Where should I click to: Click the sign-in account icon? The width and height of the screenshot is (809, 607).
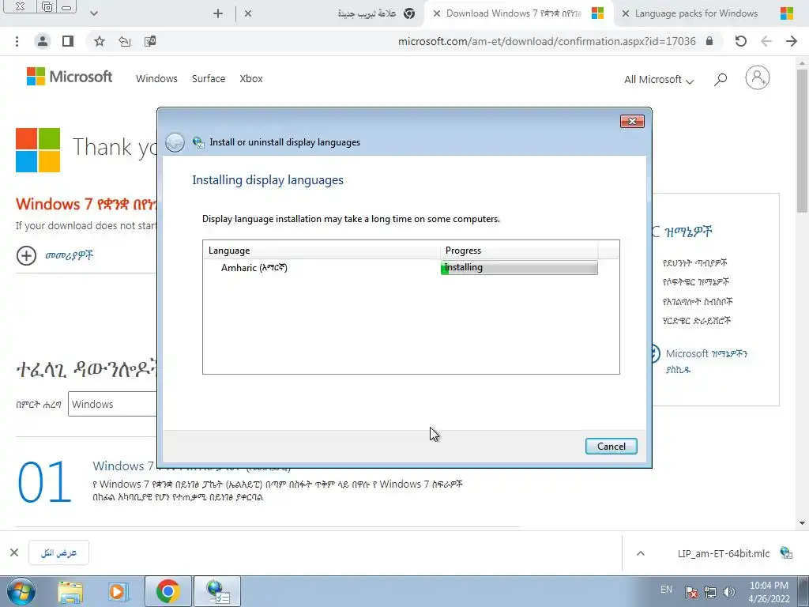pos(757,78)
